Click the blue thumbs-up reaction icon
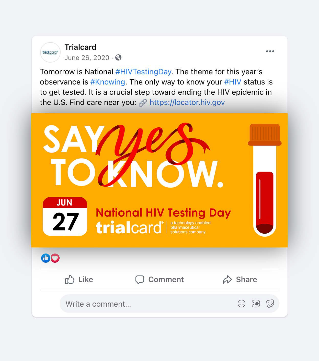Image resolution: width=319 pixels, height=361 pixels. [46, 258]
